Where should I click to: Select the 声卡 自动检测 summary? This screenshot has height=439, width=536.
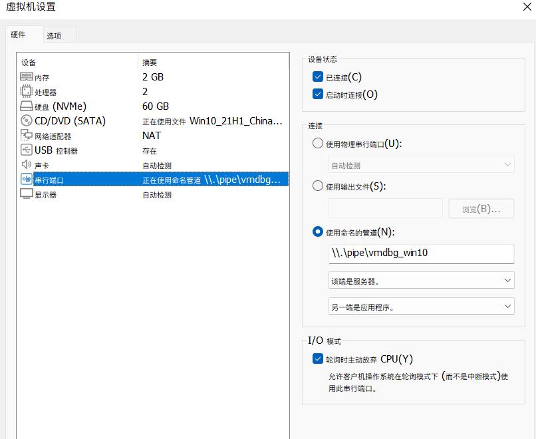[x=156, y=166]
